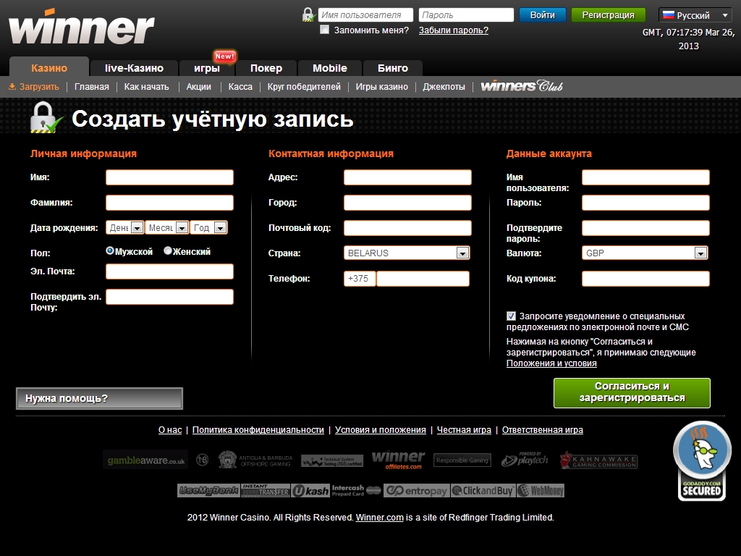Image resolution: width=741 pixels, height=556 pixels.
Task: Click the GoDaddy Secured seal badge
Action: coord(701,461)
